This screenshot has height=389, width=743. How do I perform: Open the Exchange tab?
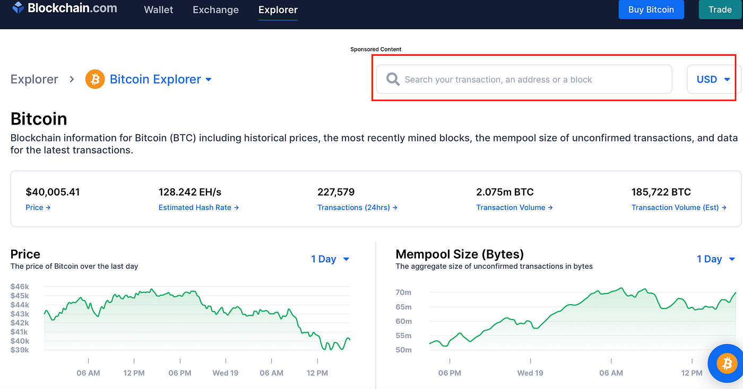pyautogui.click(x=215, y=10)
